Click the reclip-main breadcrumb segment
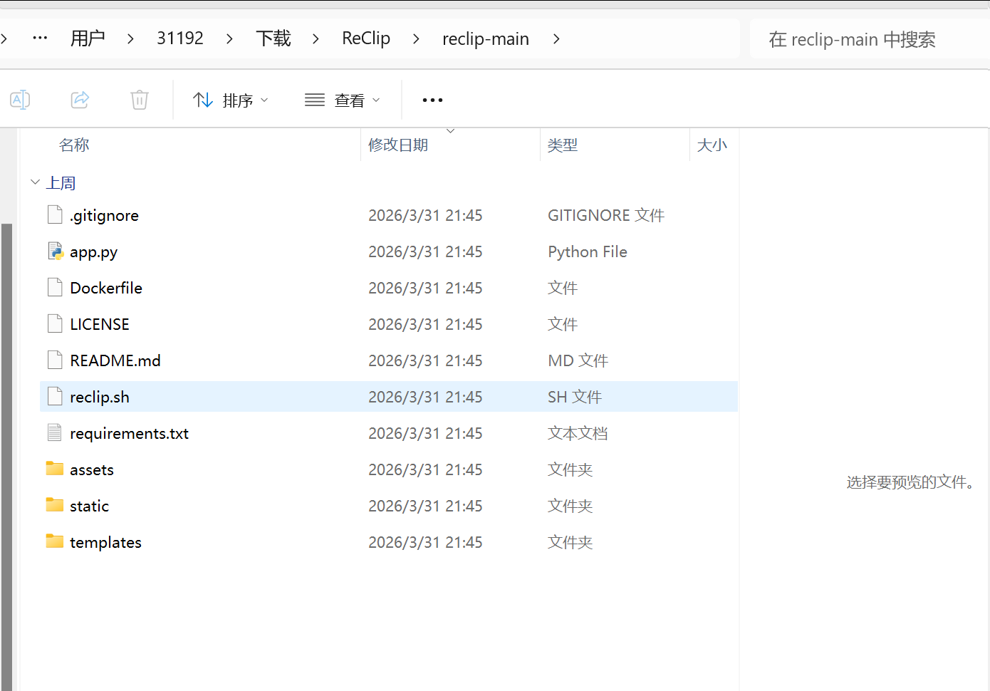 pos(486,38)
